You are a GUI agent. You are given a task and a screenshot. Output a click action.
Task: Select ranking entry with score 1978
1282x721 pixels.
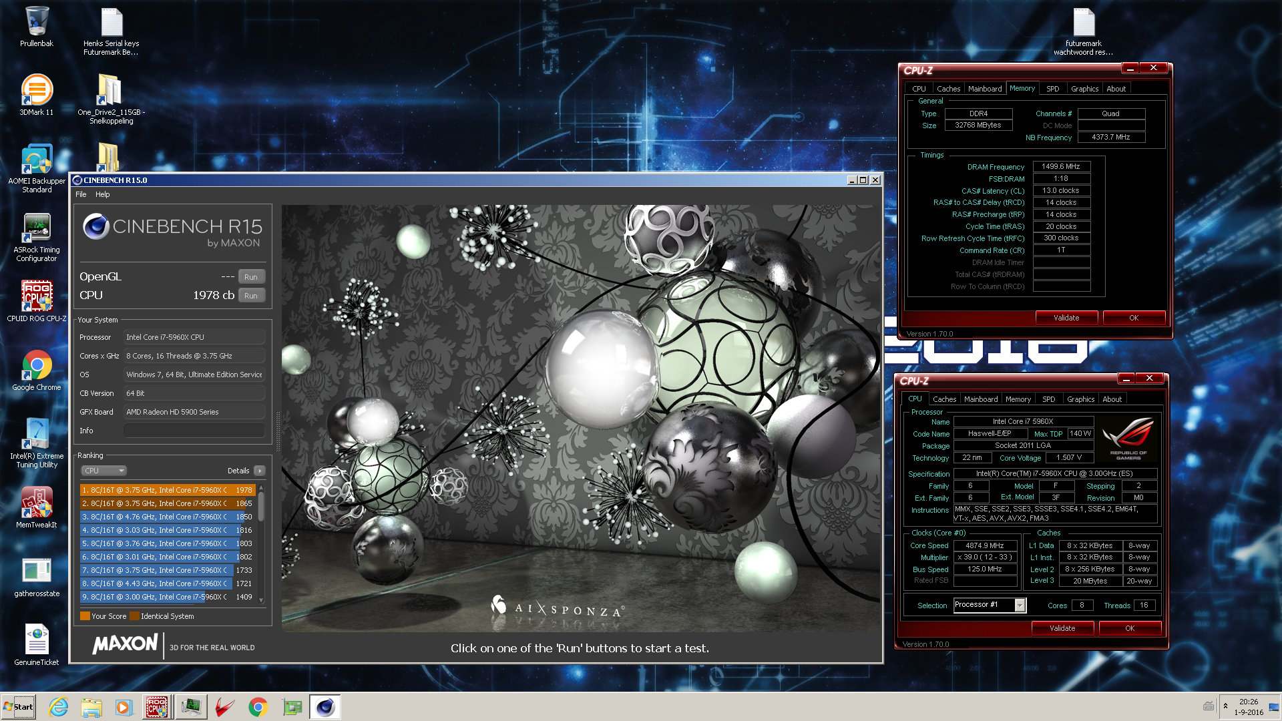coord(168,490)
